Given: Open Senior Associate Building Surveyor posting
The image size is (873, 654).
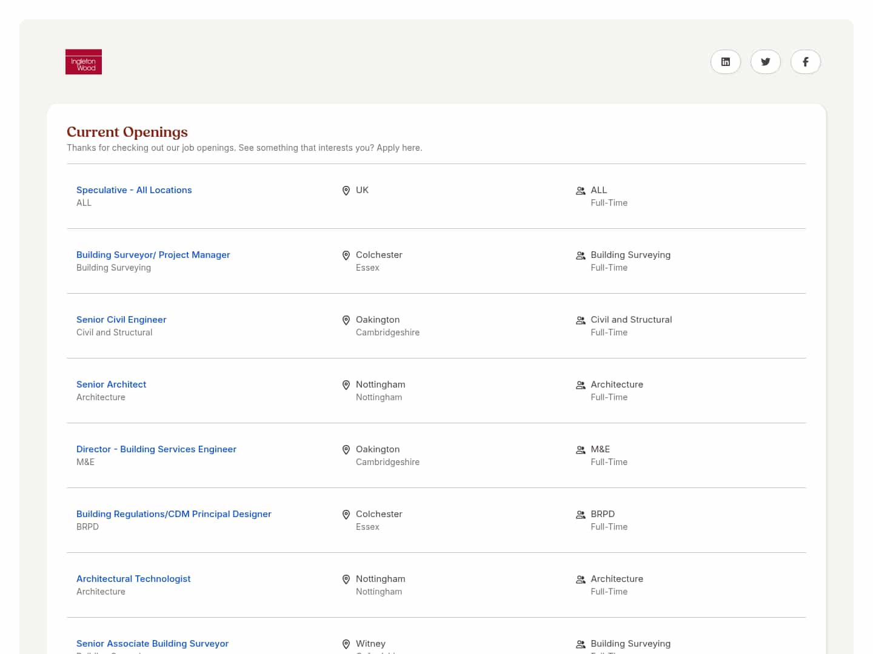Looking at the screenshot, I should coord(152,644).
